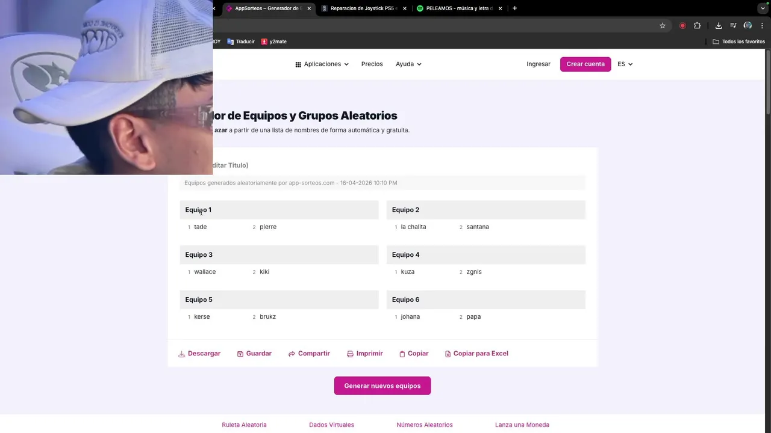Click the page vertical scrollbar

[767, 82]
